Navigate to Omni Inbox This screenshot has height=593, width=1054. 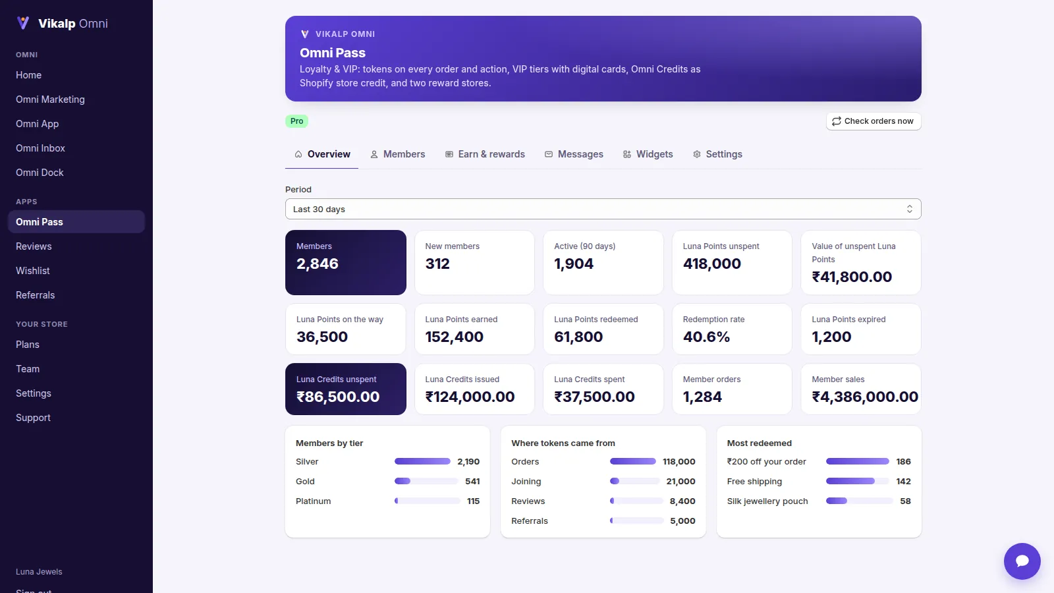click(76, 148)
